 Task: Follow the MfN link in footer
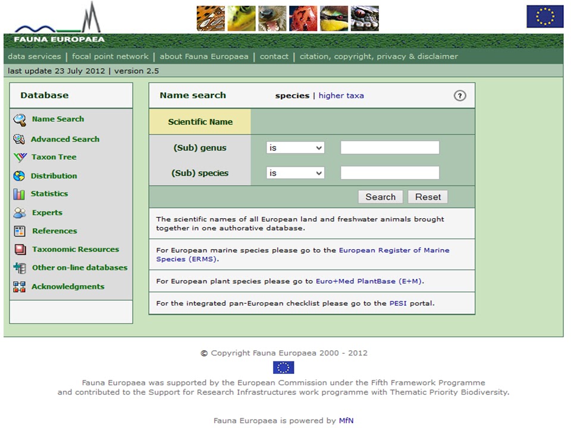tap(346, 421)
